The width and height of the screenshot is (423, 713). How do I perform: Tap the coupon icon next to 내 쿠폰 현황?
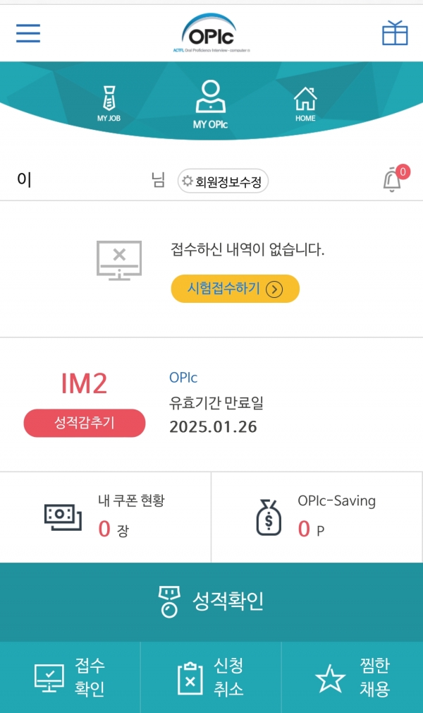62,516
